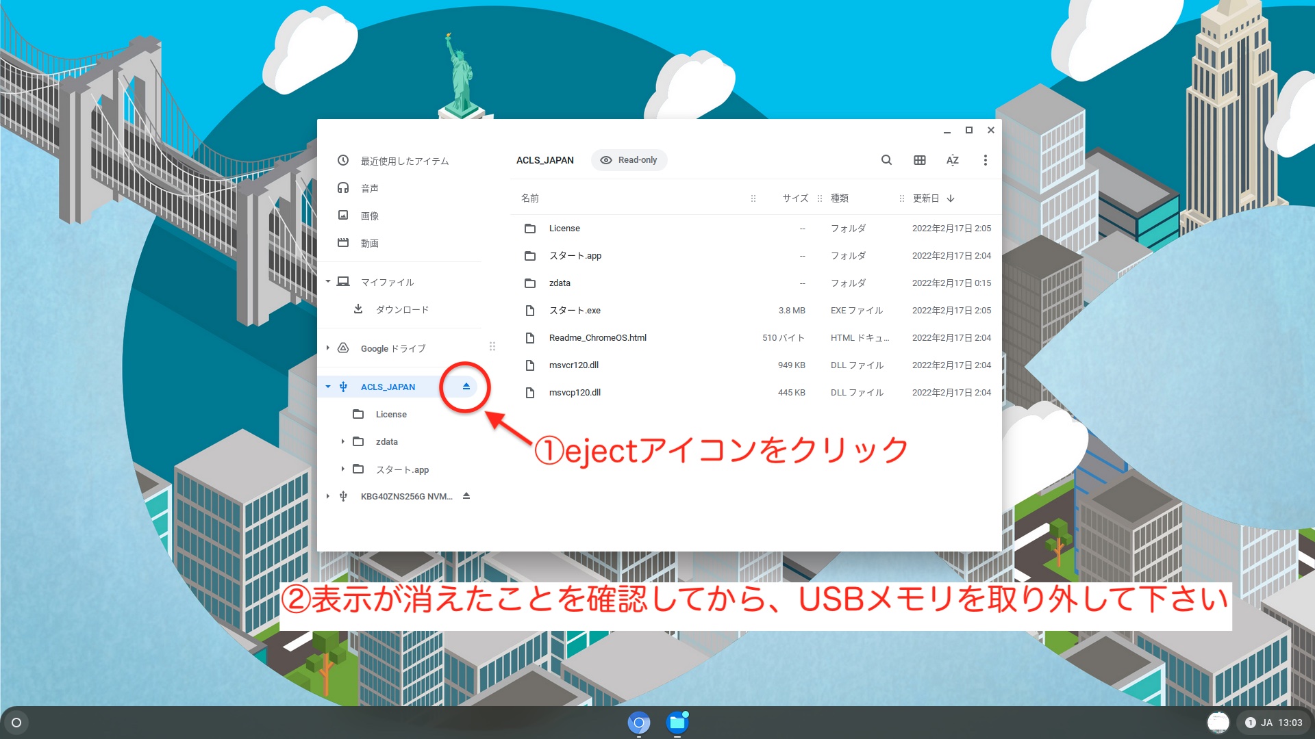Switch to thumbnail grid view

919,160
